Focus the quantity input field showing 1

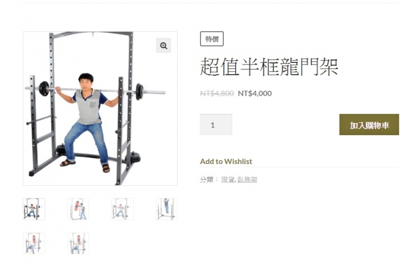click(x=216, y=125)
